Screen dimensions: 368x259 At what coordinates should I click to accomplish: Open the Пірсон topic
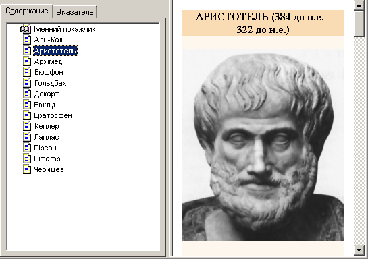tap(45, 148)
